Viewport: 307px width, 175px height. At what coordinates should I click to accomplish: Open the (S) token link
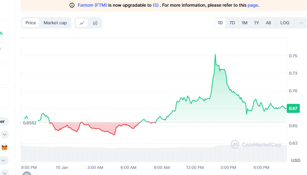click(x=156, y=5)
